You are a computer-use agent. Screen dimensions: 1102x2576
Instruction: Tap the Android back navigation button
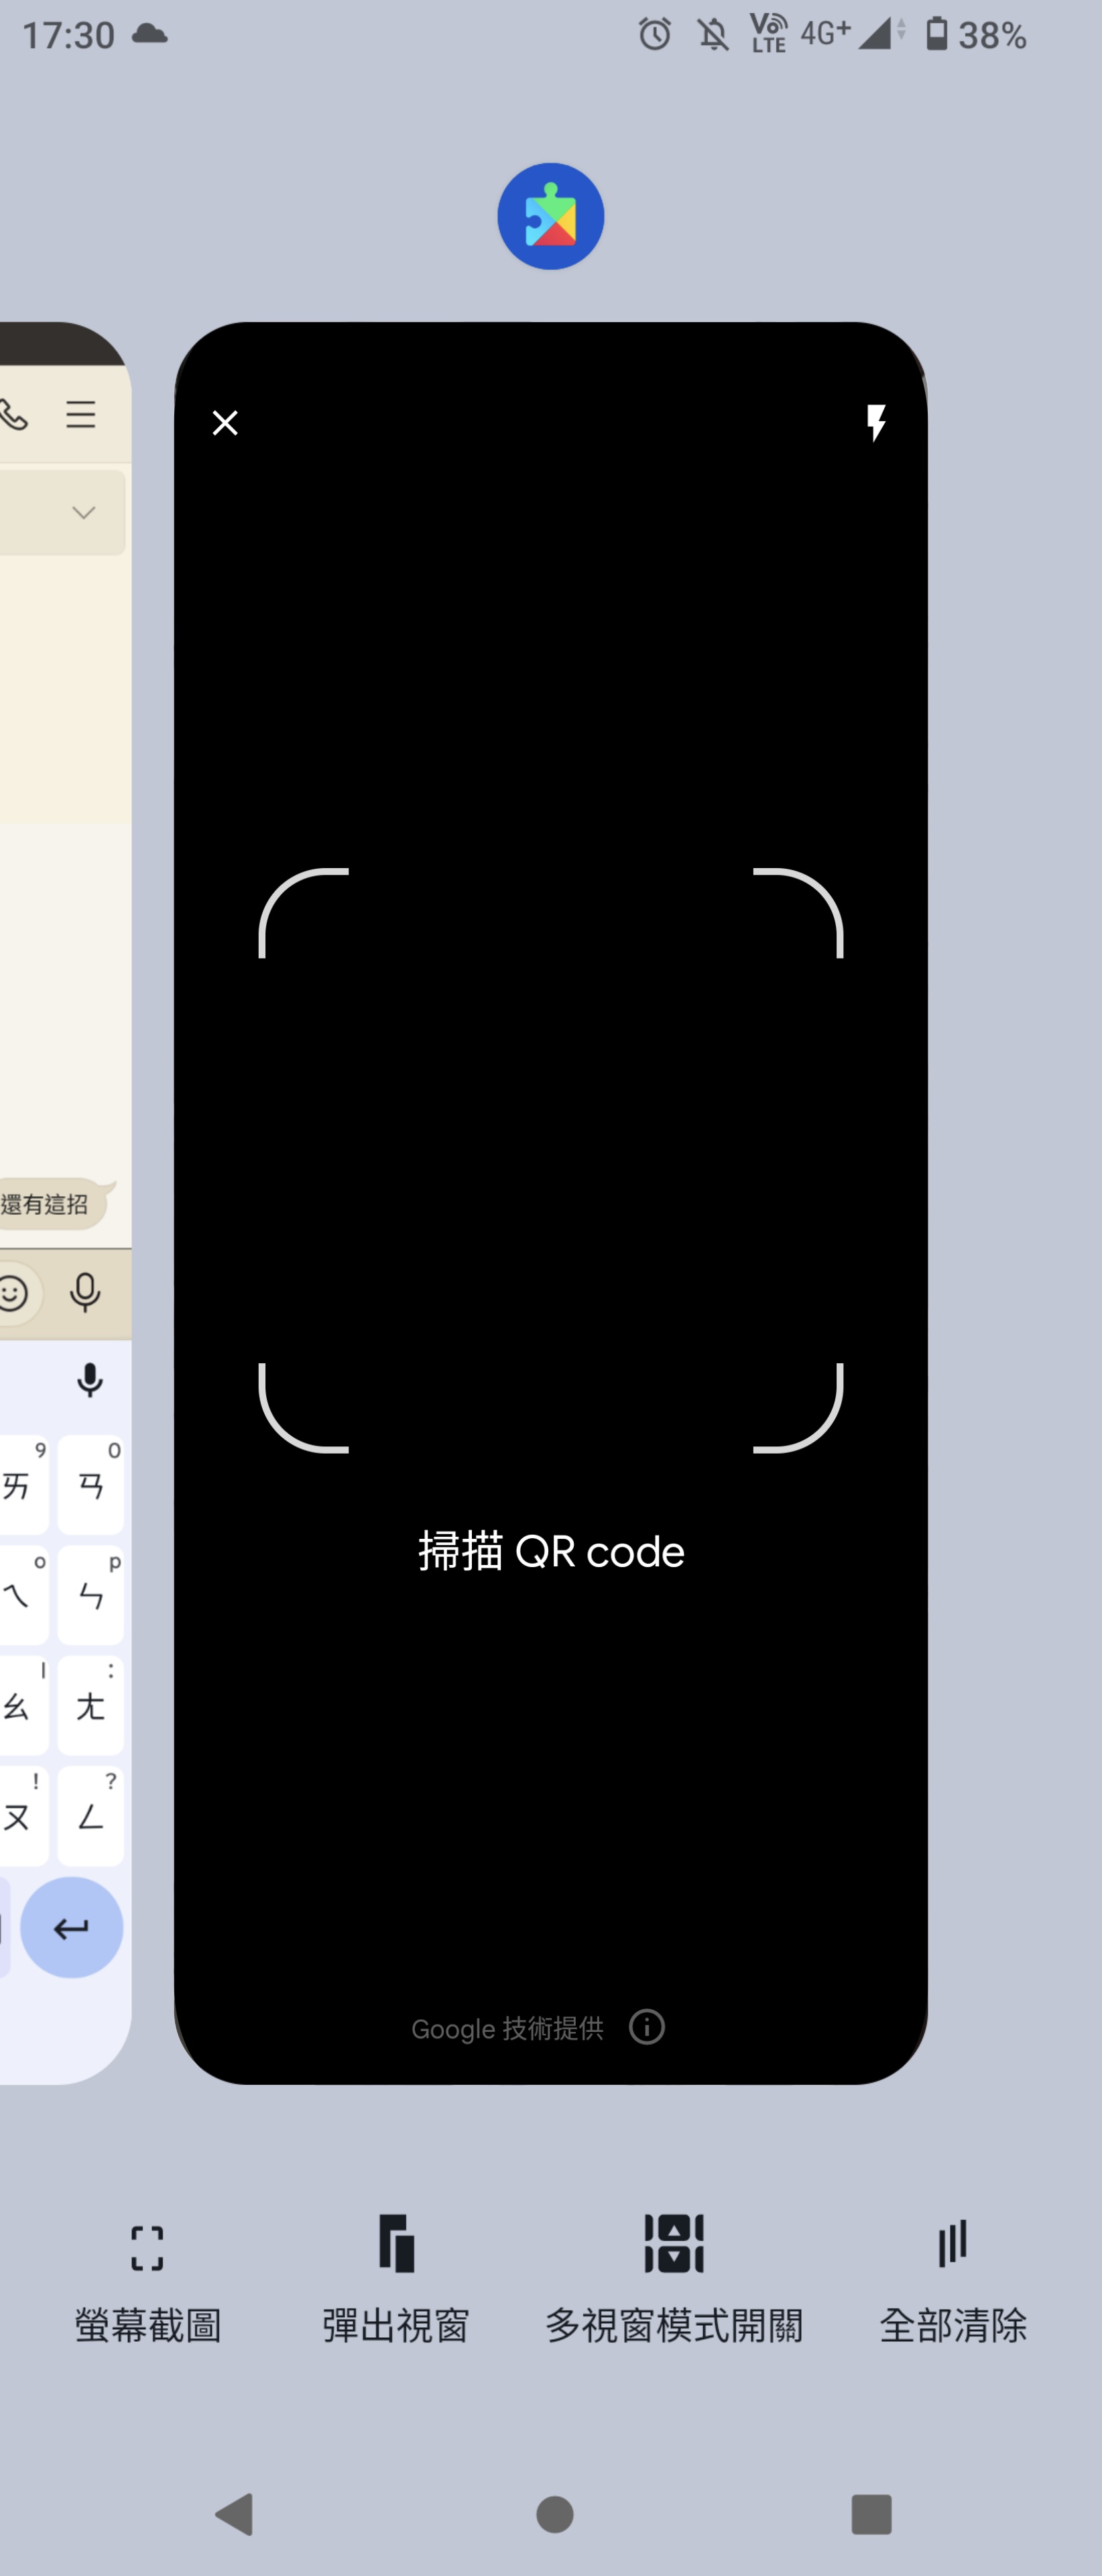236,2513
